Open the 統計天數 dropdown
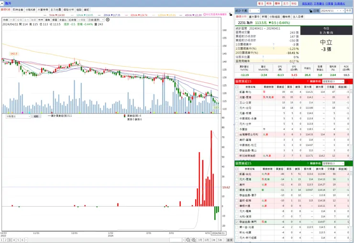 click(x=254, y=11)
